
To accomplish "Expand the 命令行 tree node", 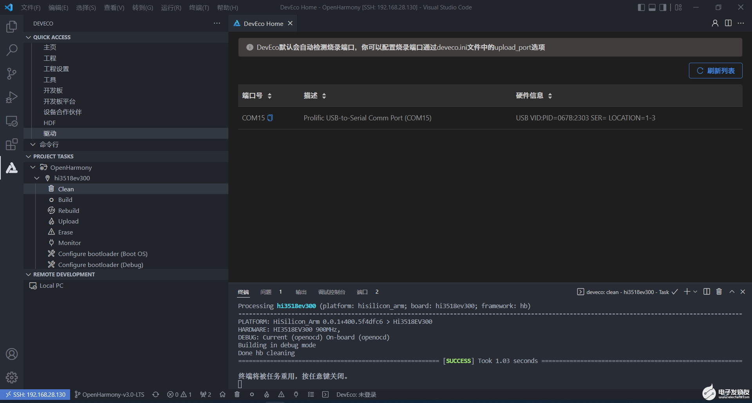I will 33,144.
